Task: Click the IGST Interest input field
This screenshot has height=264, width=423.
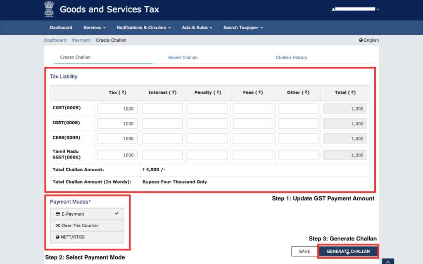Action: point(162,124)
